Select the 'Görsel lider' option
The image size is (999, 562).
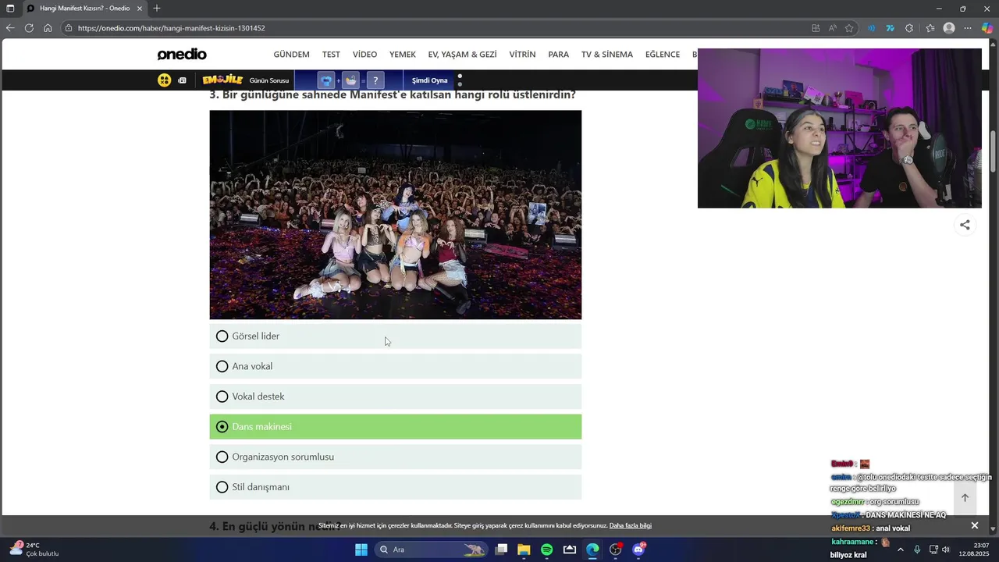coord(395,336)
